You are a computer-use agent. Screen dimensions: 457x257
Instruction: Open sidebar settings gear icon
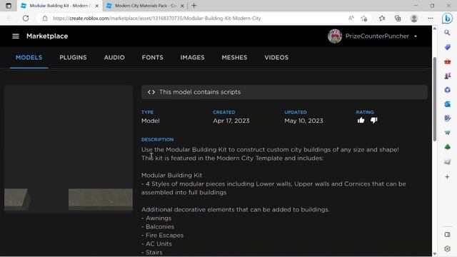point(447,248)
